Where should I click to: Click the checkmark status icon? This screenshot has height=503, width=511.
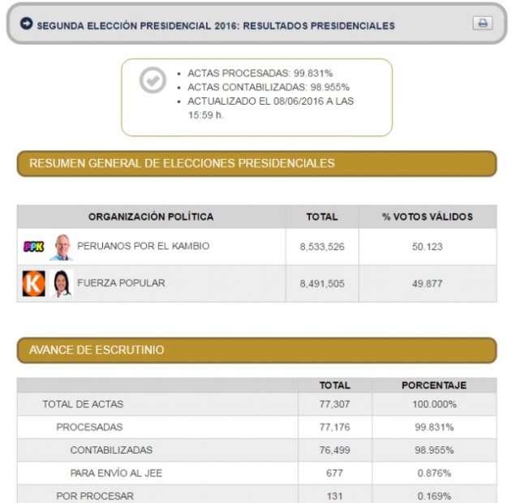pos(152,80)
